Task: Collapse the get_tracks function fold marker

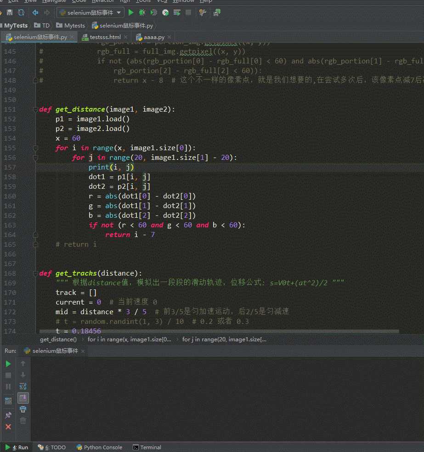Action: click(x=35, y=273)
